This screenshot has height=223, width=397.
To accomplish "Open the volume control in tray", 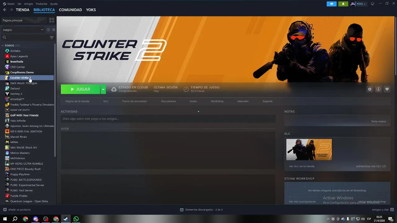I will pos(363,219).
